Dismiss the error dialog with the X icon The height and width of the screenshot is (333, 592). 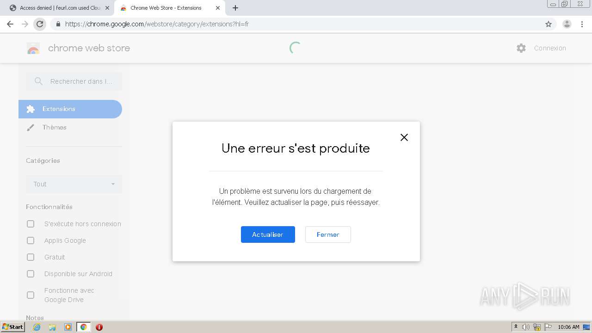(x=404, y=137)
